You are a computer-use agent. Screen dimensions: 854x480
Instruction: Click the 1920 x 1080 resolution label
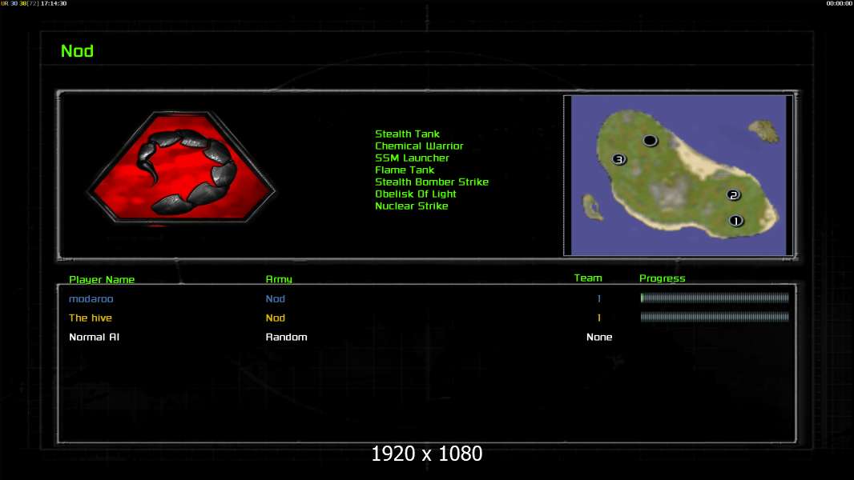coord(427,454)
